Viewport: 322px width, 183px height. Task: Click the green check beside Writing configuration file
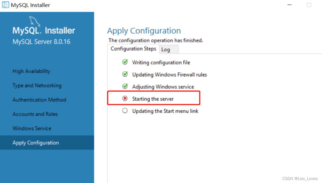pyautogui.click(x=125, y=62)
